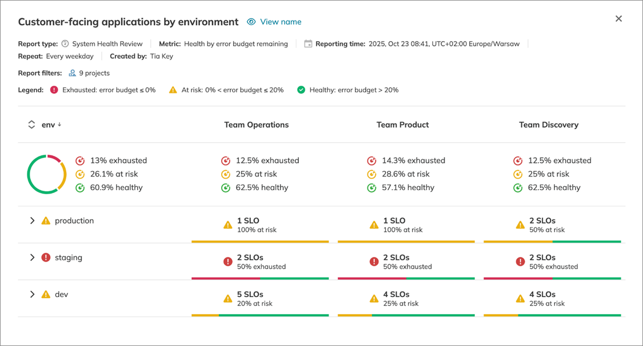Open the 9 projects report filter
The width and height of the screenshot is (643, 346).
94,73
